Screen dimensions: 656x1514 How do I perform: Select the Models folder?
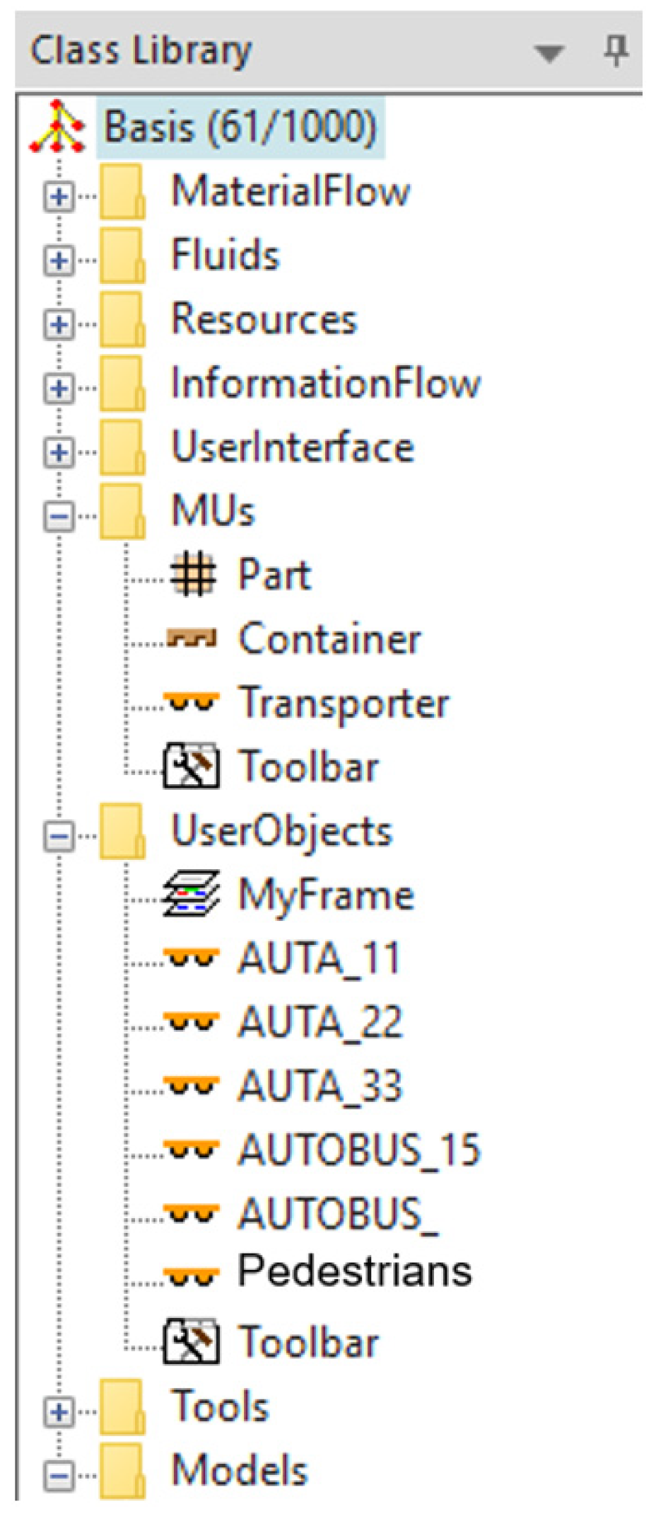tap(239, 1469)
